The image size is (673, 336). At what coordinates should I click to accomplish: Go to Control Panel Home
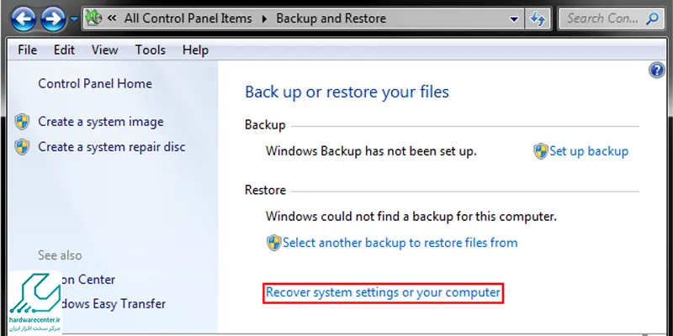[x=95, y=83]
